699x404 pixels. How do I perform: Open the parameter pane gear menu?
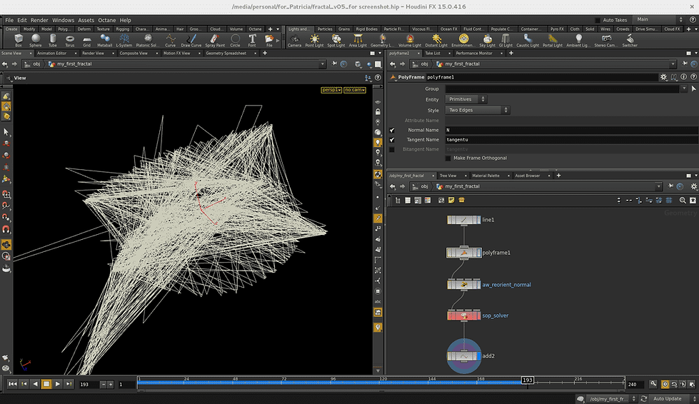tap(664, 77)
